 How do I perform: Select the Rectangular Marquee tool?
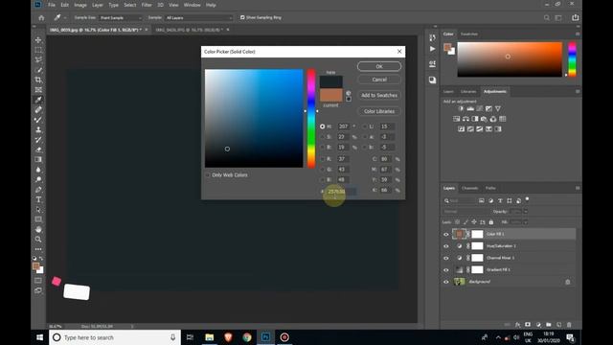pyautogui.click(x=38, y=50)
